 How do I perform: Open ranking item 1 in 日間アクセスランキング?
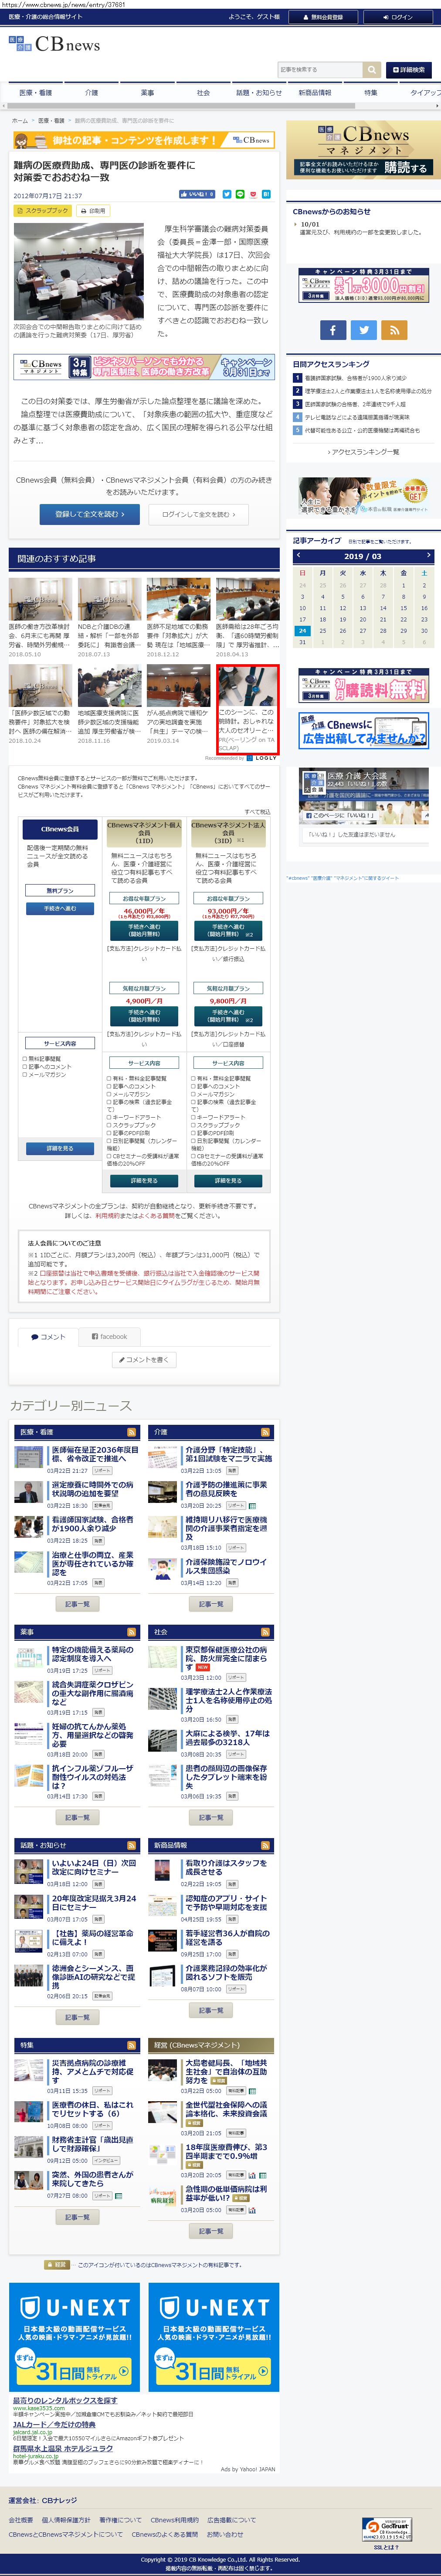point(355,378)
